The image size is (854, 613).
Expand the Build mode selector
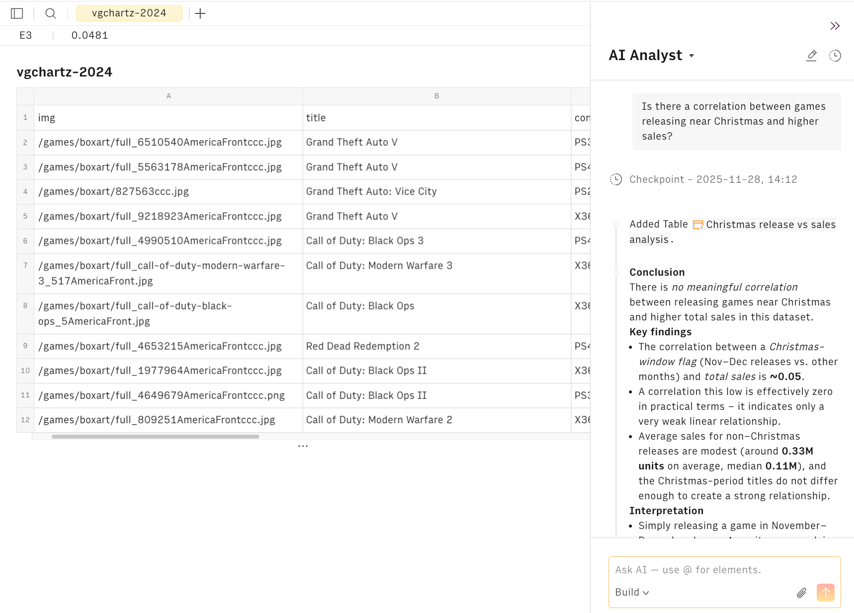(631, 592)
